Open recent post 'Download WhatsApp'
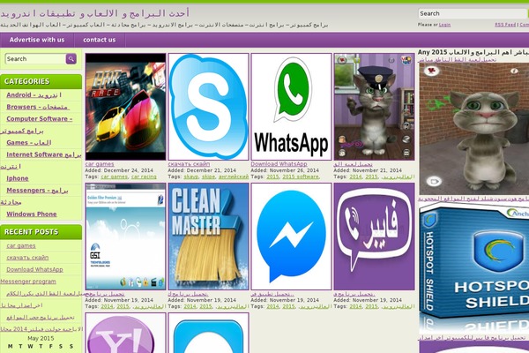This screenshot has width=529, height=353. coord(34,269)
